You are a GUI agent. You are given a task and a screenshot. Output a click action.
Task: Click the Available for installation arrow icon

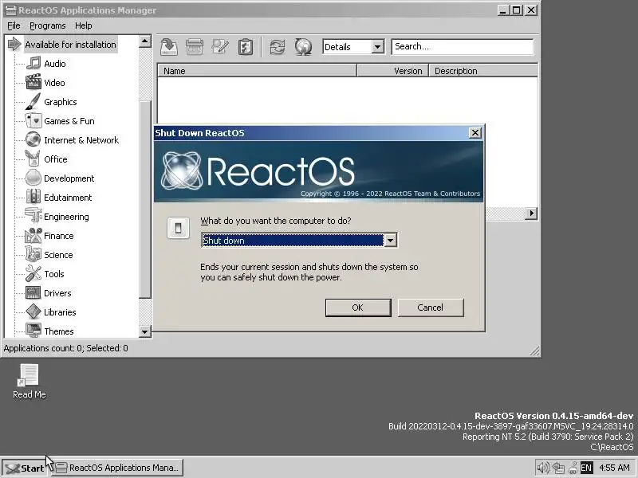pyautogui.click(x=14, y=44)
